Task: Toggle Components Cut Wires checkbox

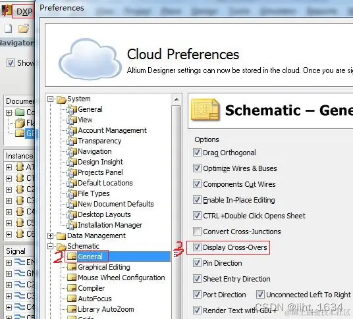Action: 197,184
